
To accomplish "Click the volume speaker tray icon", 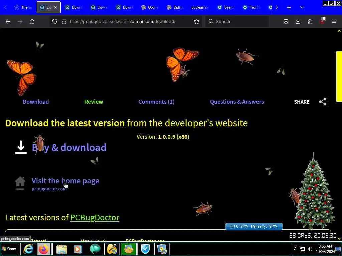I will point(310,249).
